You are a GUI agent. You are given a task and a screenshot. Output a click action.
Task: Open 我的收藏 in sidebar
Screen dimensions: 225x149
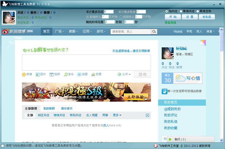pos(170,128)
